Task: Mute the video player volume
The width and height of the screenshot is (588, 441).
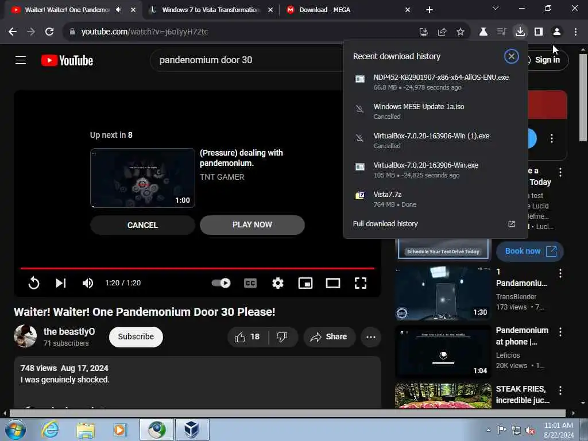Action: click(88, 283)
